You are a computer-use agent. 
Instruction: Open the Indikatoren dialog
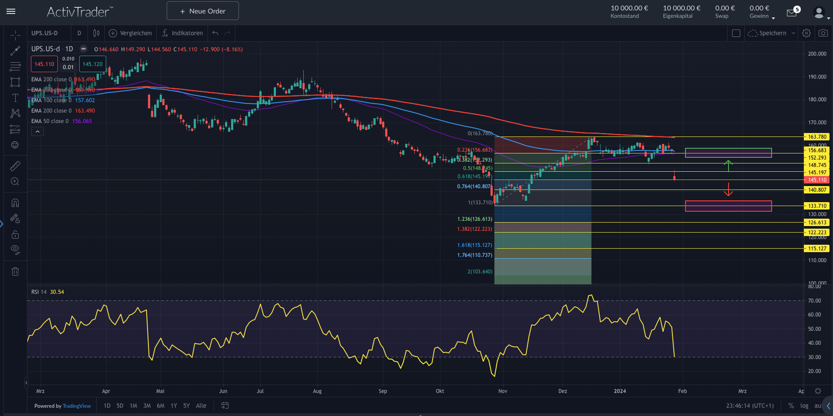pos(182,33)
